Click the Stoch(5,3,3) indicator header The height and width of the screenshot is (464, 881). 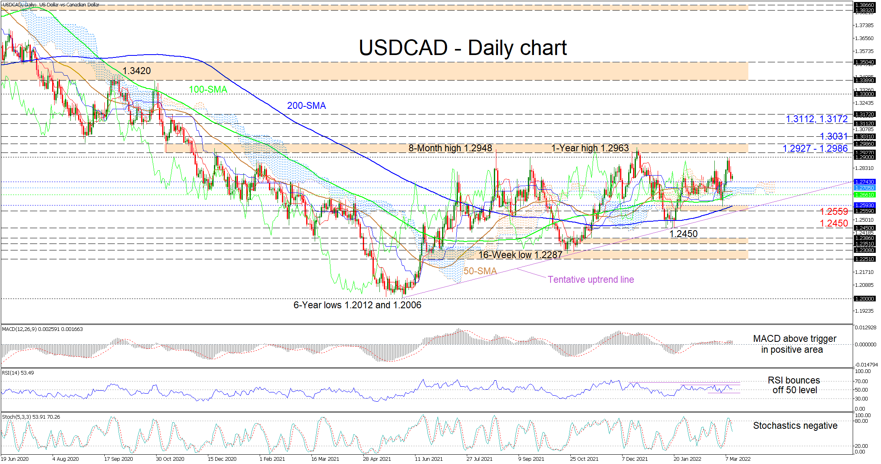coord(31,417)
